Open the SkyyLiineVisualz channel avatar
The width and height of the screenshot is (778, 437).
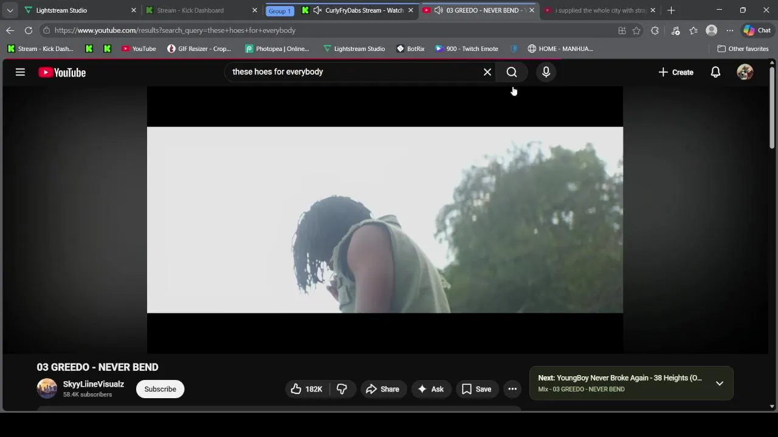[x=47, y=388]
